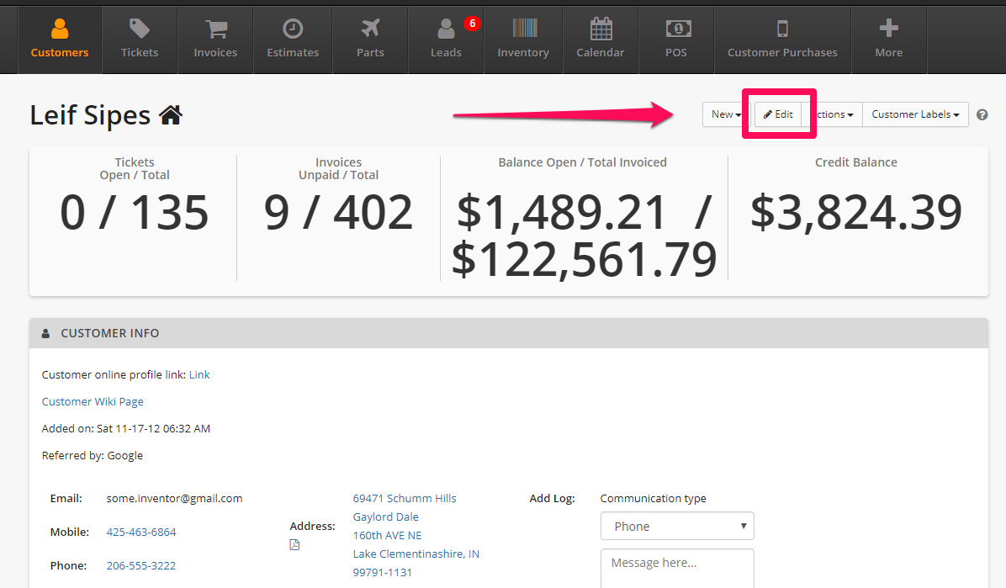This screenshot has width=1006, height=588.
Task: Click the Balance Open / Total Invoiced label
Action: pyautogui.click(x=583, y=162)
